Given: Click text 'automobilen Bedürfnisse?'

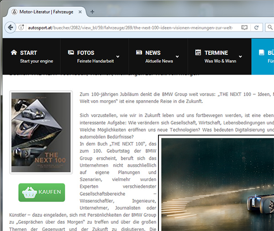Looking at the screenshot, I should point(106,137).
